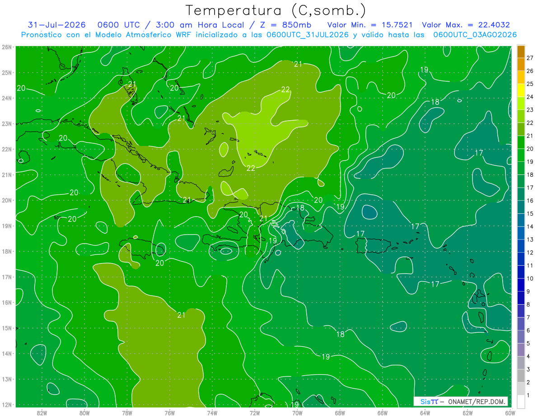The width and height of the screenshot is (542, 419).
Task: Click the '26N' latitude label
Action: [7, 47]
